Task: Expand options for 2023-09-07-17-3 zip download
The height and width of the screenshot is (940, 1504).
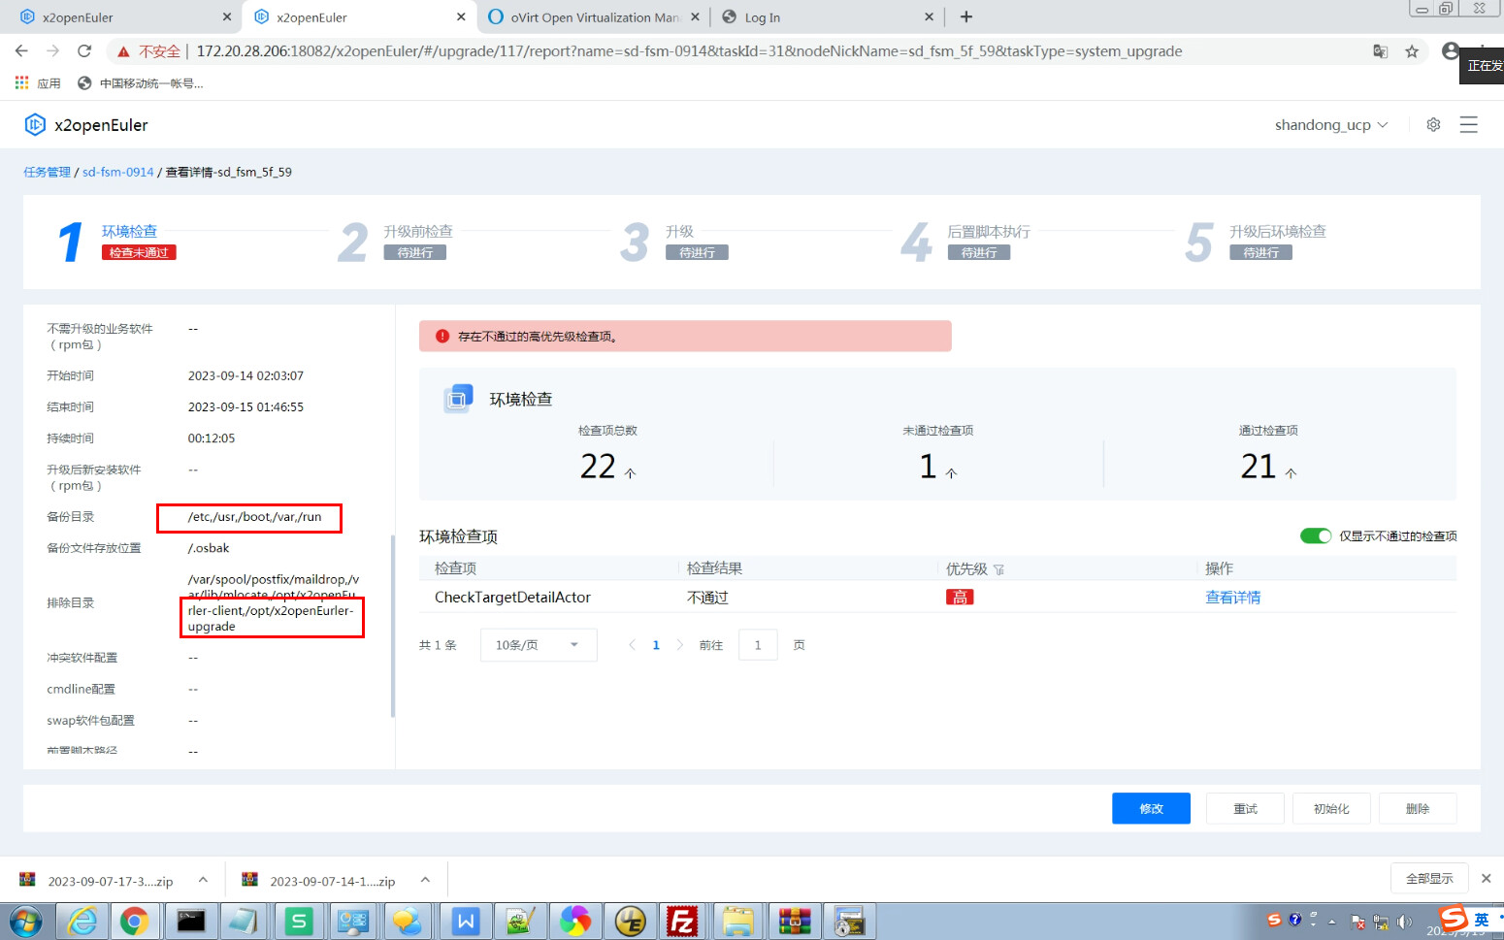Action: coord(203,880)
